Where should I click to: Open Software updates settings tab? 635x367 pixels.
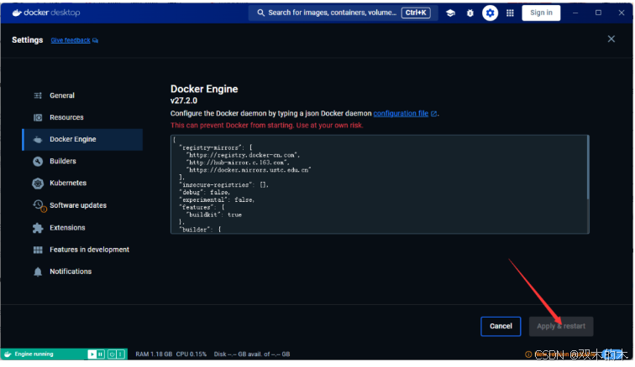click(x=82, y=205)
